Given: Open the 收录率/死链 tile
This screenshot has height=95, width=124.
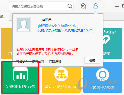Looking at the screenshot, I should click(x=103, y=80).
